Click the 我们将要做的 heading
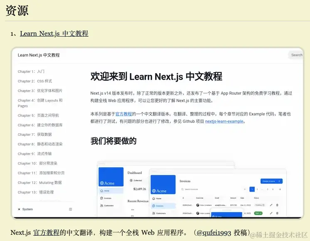 pyautogui.click(x=113, y=141)
